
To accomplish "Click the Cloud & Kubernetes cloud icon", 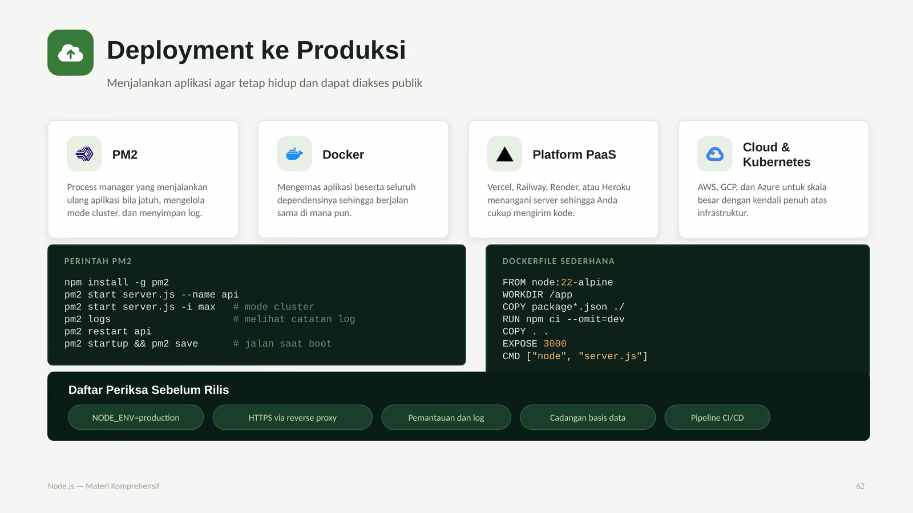I will coord(715,154).
